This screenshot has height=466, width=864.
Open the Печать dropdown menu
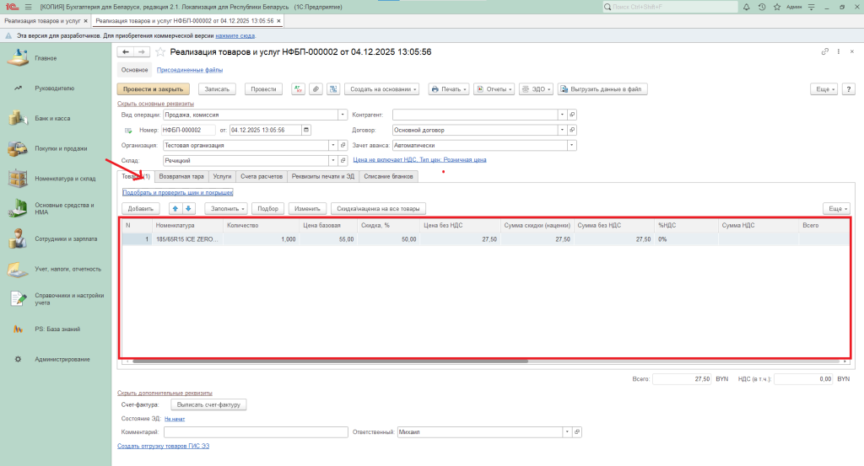point(448,88)
